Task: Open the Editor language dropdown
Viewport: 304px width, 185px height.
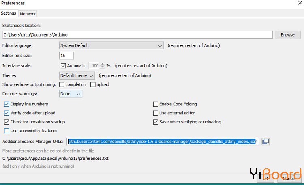Action: (111, 45)
